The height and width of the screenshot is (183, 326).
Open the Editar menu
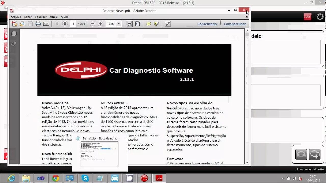(x=28, y=17)
